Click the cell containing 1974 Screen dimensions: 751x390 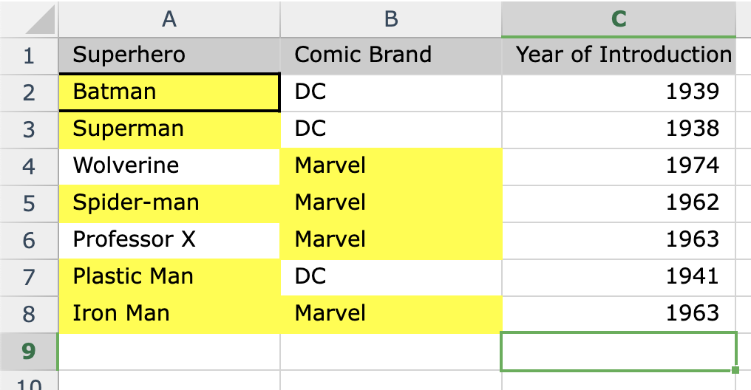coord(619,166)
